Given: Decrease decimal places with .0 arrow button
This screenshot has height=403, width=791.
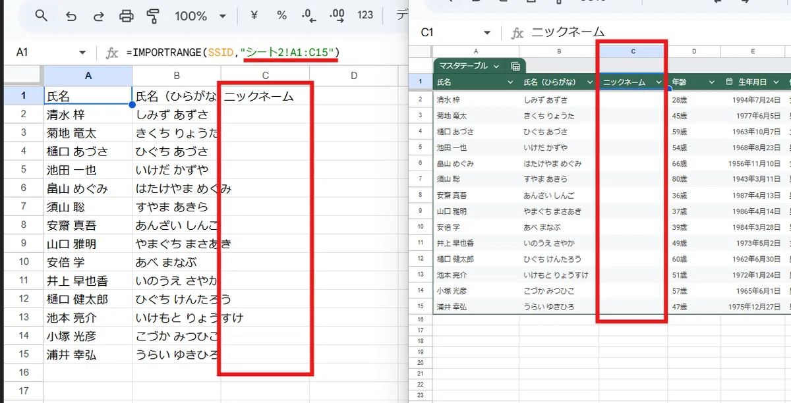Looking at the screenshot, I should coord(307,15).
